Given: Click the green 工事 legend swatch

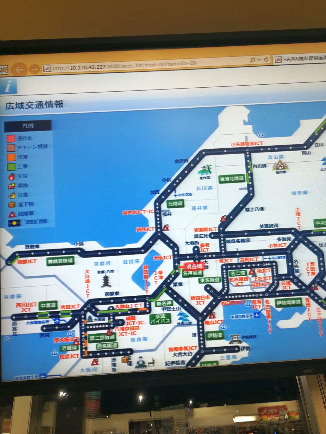Looking at the screenshot, I should 11,167.
